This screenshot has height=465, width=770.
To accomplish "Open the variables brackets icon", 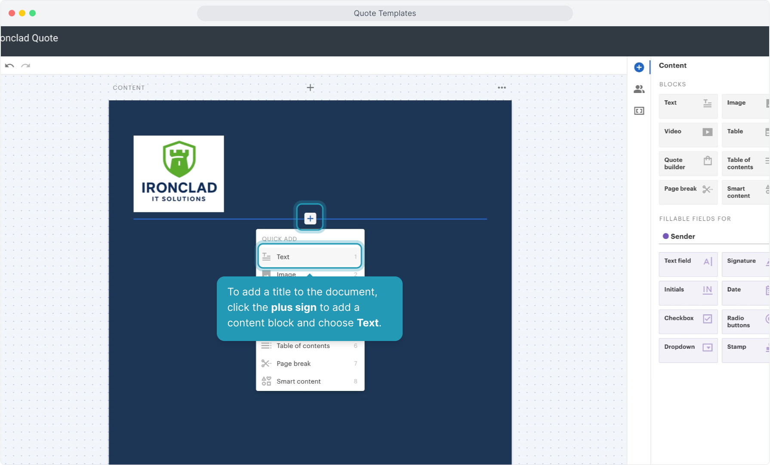I will coord(639,111).
